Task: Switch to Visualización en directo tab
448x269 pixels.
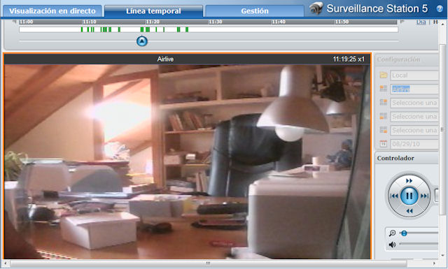Action: (x=52, y=11)
